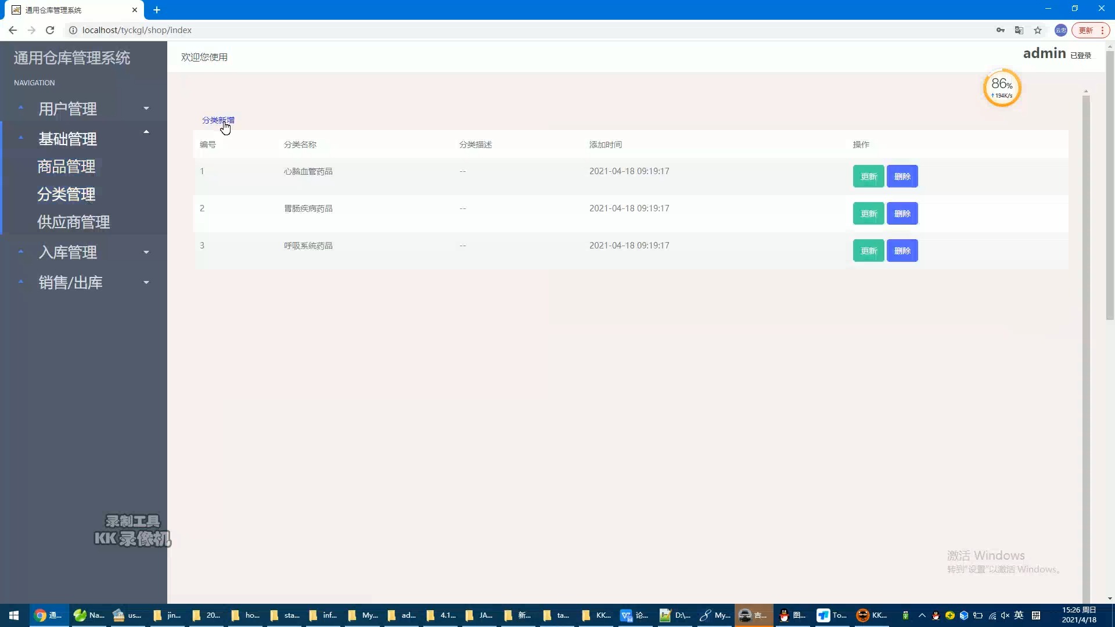Click 删除 button for 呼吸系统药品
The height and width of the screenshot is (627, 1115).
[x=902, y=250]
